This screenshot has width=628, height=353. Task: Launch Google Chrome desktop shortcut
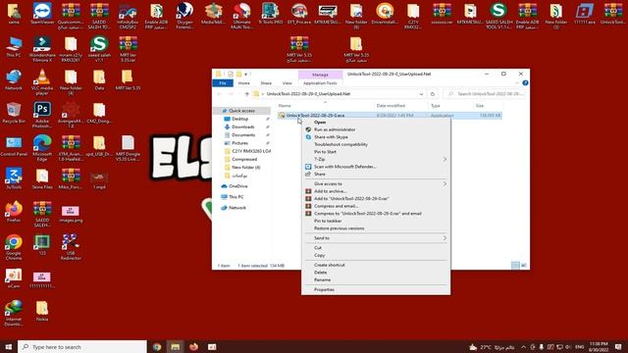coord(14,247)
